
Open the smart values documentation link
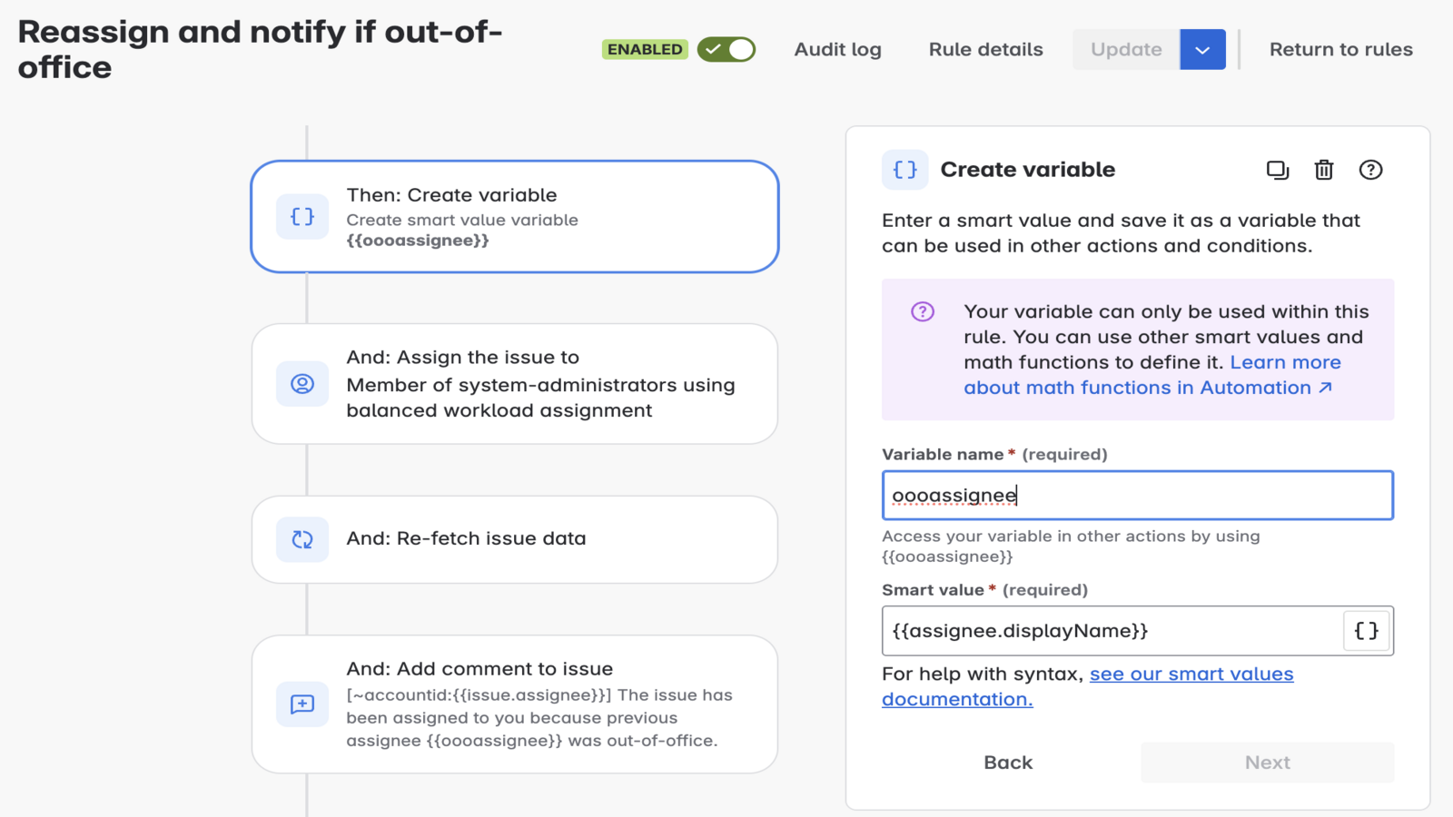1191,674
